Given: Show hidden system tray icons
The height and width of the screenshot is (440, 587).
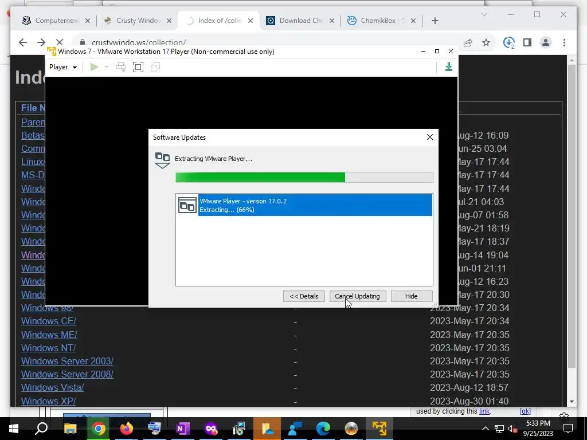Looking at the screenshot, I should [x=485, y=429].
